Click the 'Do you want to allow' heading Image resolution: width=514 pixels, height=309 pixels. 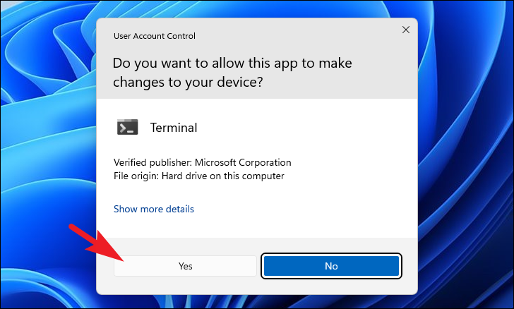click(x=232, y=73)
